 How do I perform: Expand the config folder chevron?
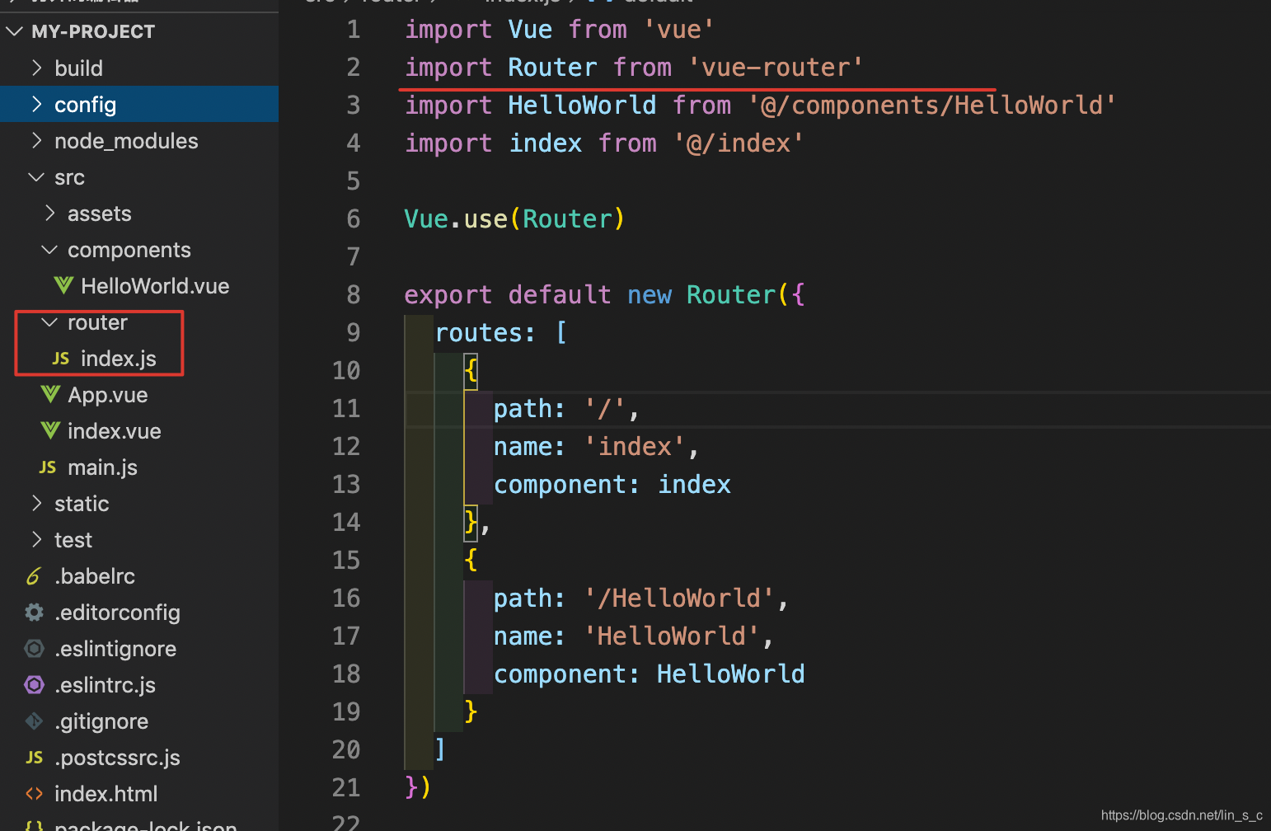(37, 104)
